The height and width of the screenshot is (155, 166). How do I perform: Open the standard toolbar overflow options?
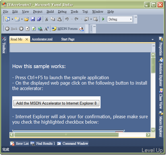[136, 19]
